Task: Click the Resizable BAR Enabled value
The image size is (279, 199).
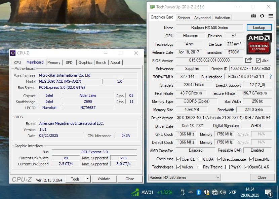Action: click(257, 150)
